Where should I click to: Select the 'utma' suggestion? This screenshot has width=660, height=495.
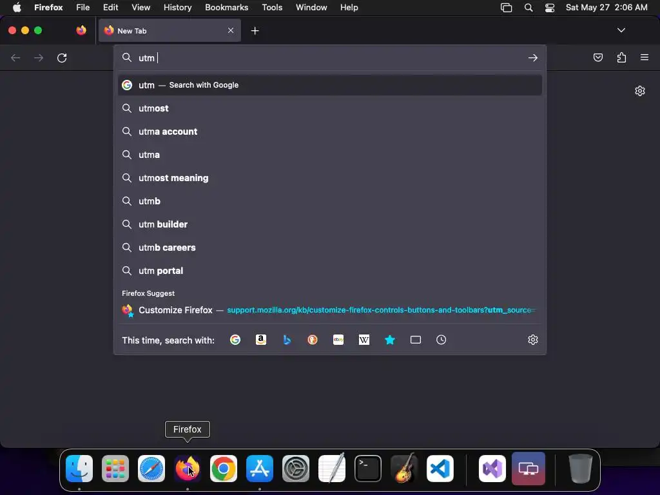coord(330,155)
